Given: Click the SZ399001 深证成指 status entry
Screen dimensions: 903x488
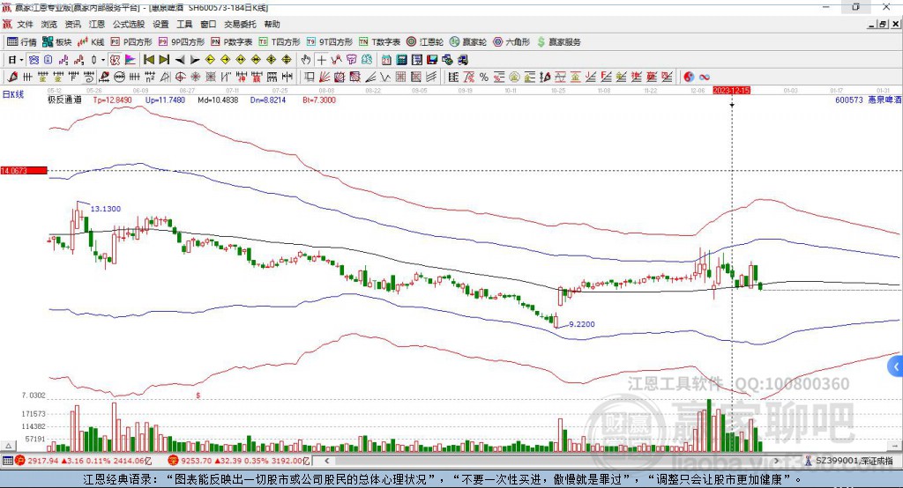Looking at the screenshot, I should coord(849,461).
